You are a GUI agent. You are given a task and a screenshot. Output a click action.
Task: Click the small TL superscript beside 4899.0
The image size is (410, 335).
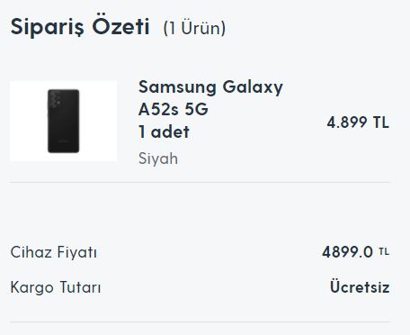pos(384,251)
